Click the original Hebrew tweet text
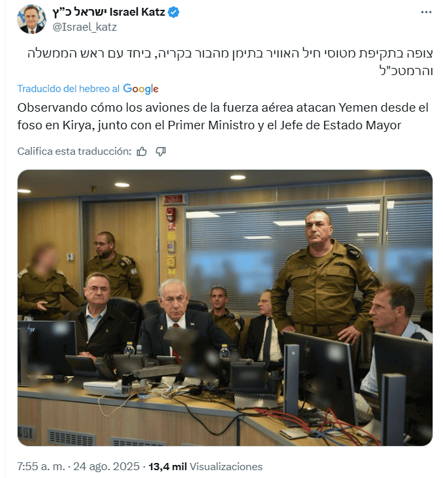This screenshot has width=443, height=478. click(230, 62)
